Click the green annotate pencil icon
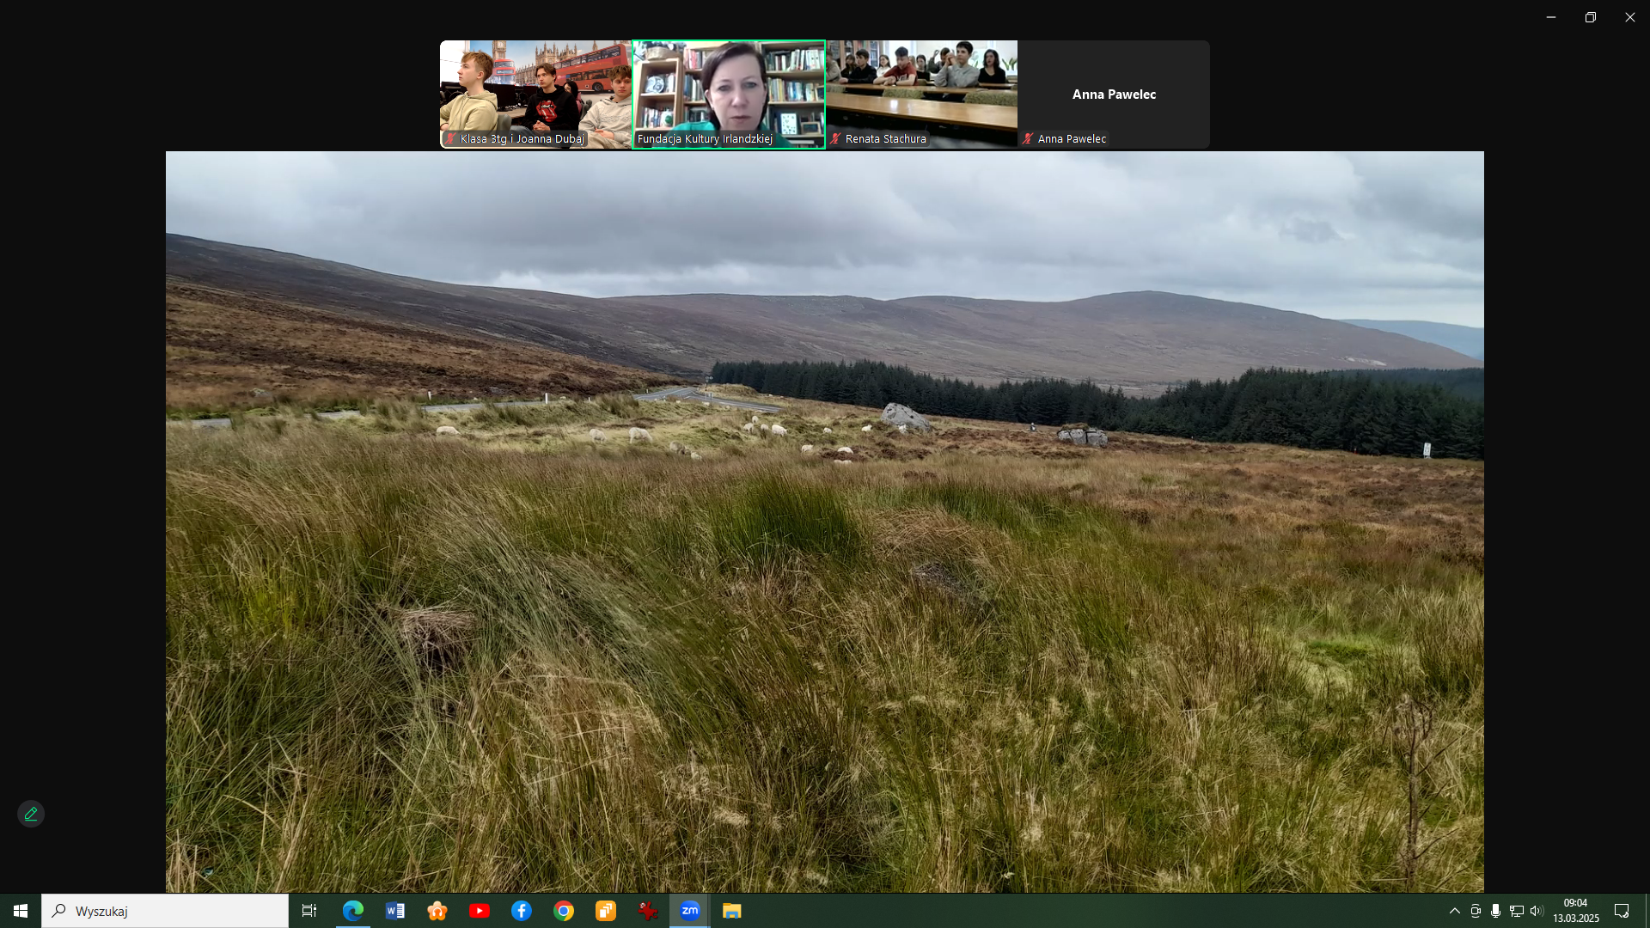This screenshot has width=1650, height=928. click(31, 814)
